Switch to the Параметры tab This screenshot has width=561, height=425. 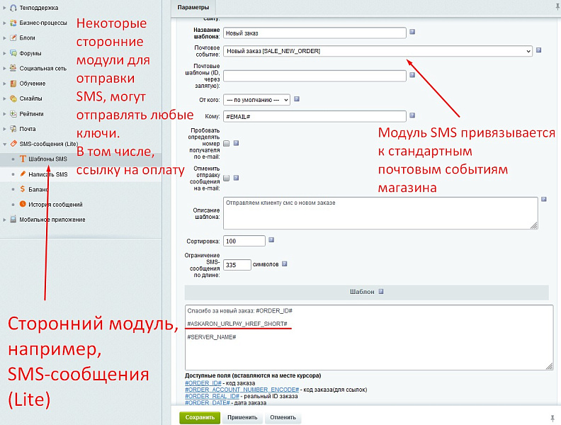193,7
